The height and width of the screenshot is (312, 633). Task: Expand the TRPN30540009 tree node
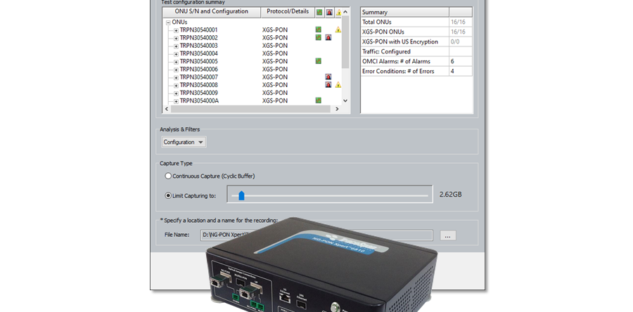[x=176, y=93]
